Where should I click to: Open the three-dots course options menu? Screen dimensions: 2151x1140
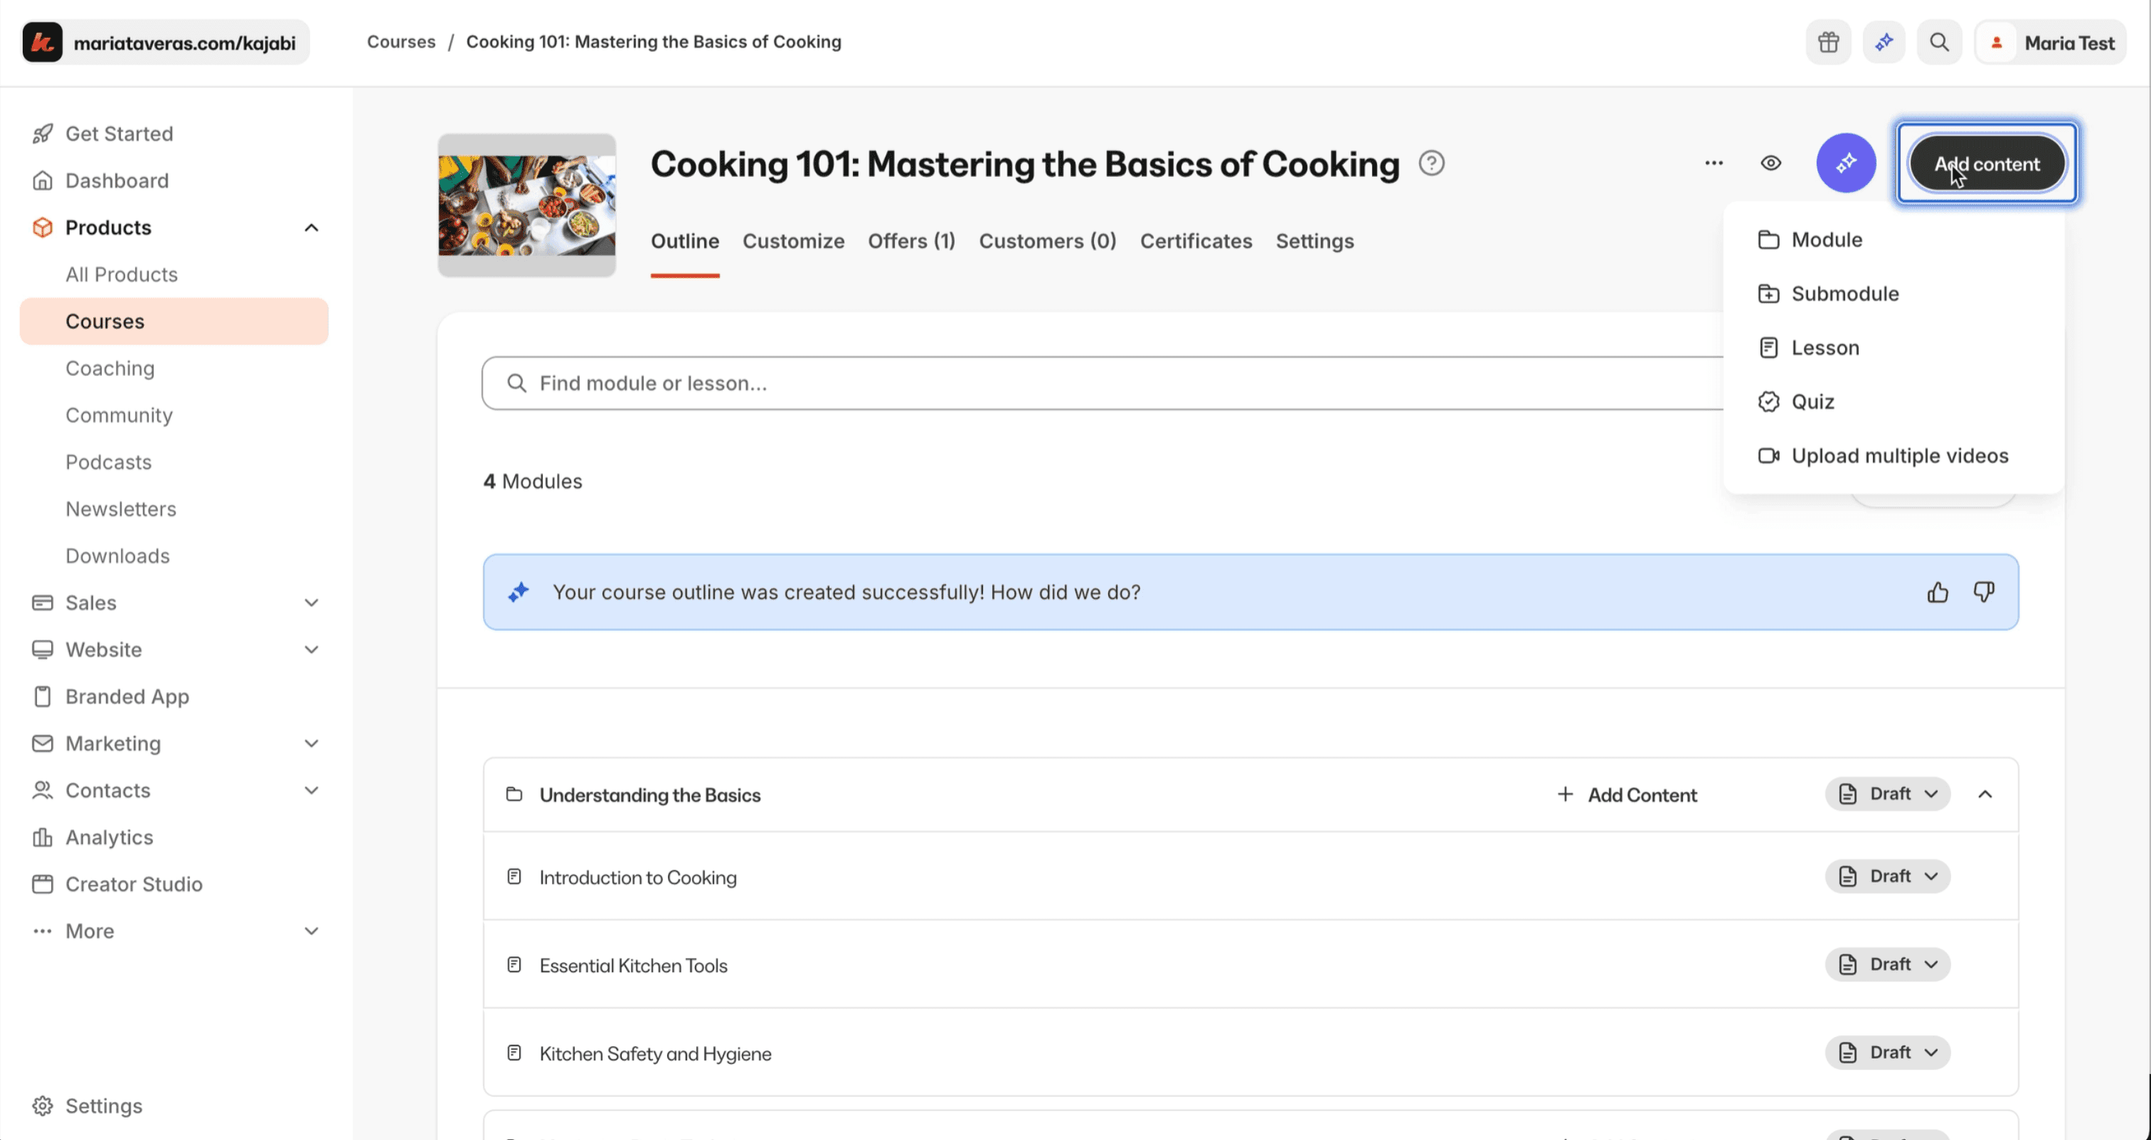pos(1714,163)
